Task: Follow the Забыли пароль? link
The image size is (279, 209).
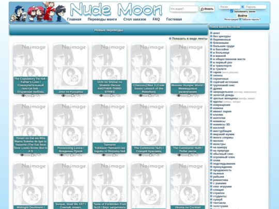Action: [x=251, y=20]
